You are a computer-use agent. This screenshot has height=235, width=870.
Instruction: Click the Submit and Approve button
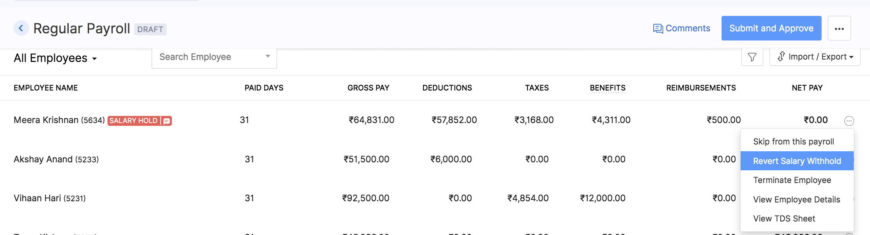[x=771, y=28]
